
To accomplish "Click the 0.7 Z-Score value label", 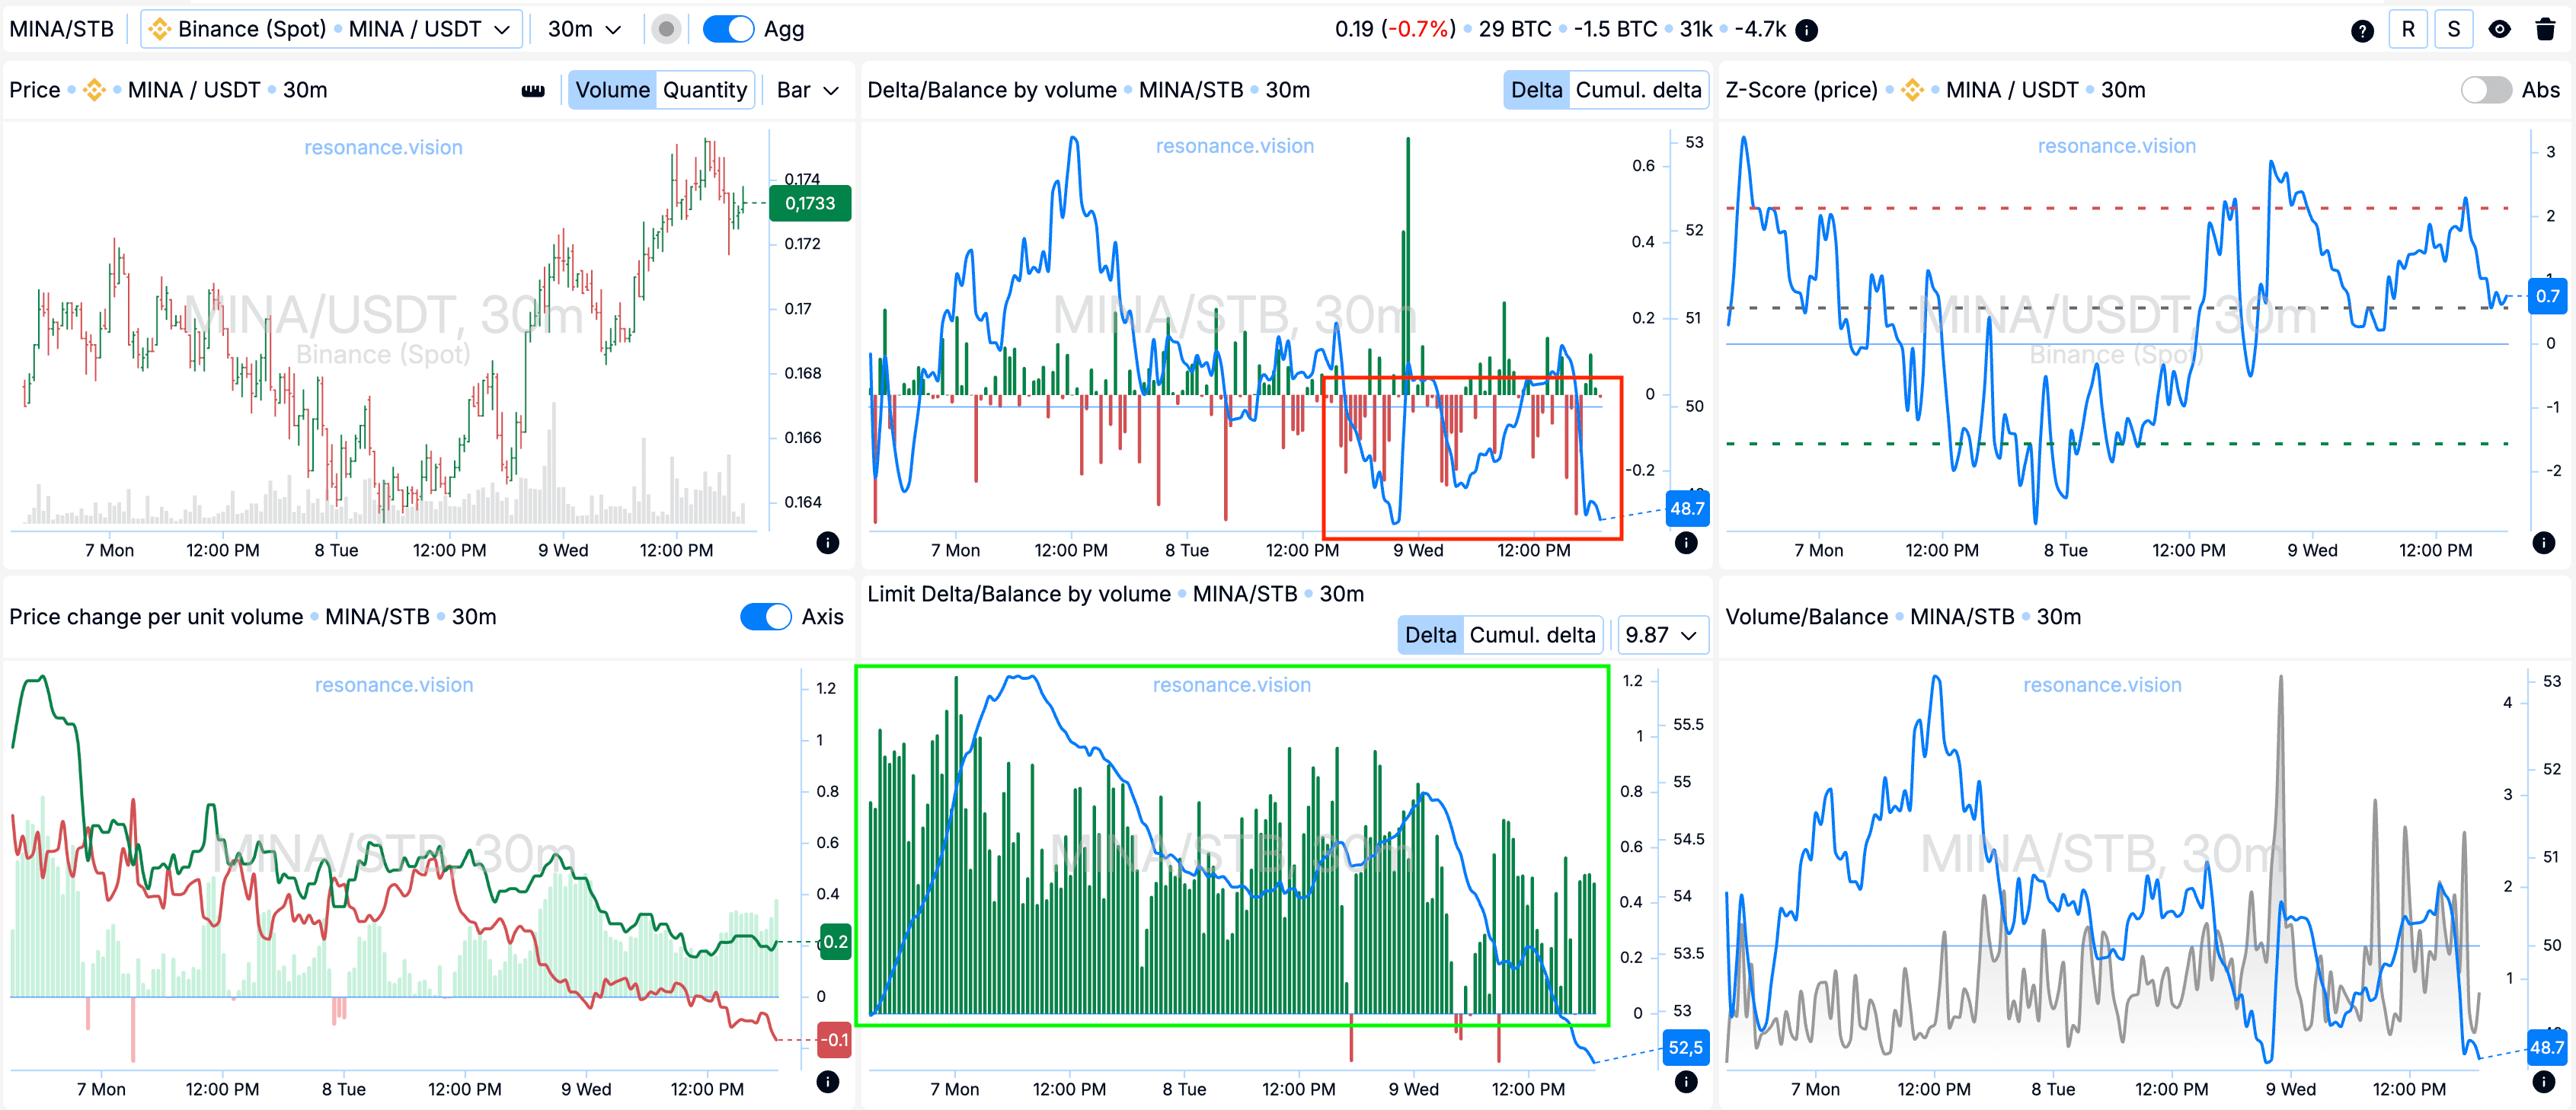I will pyautogui.click(x=2547, y=295).
